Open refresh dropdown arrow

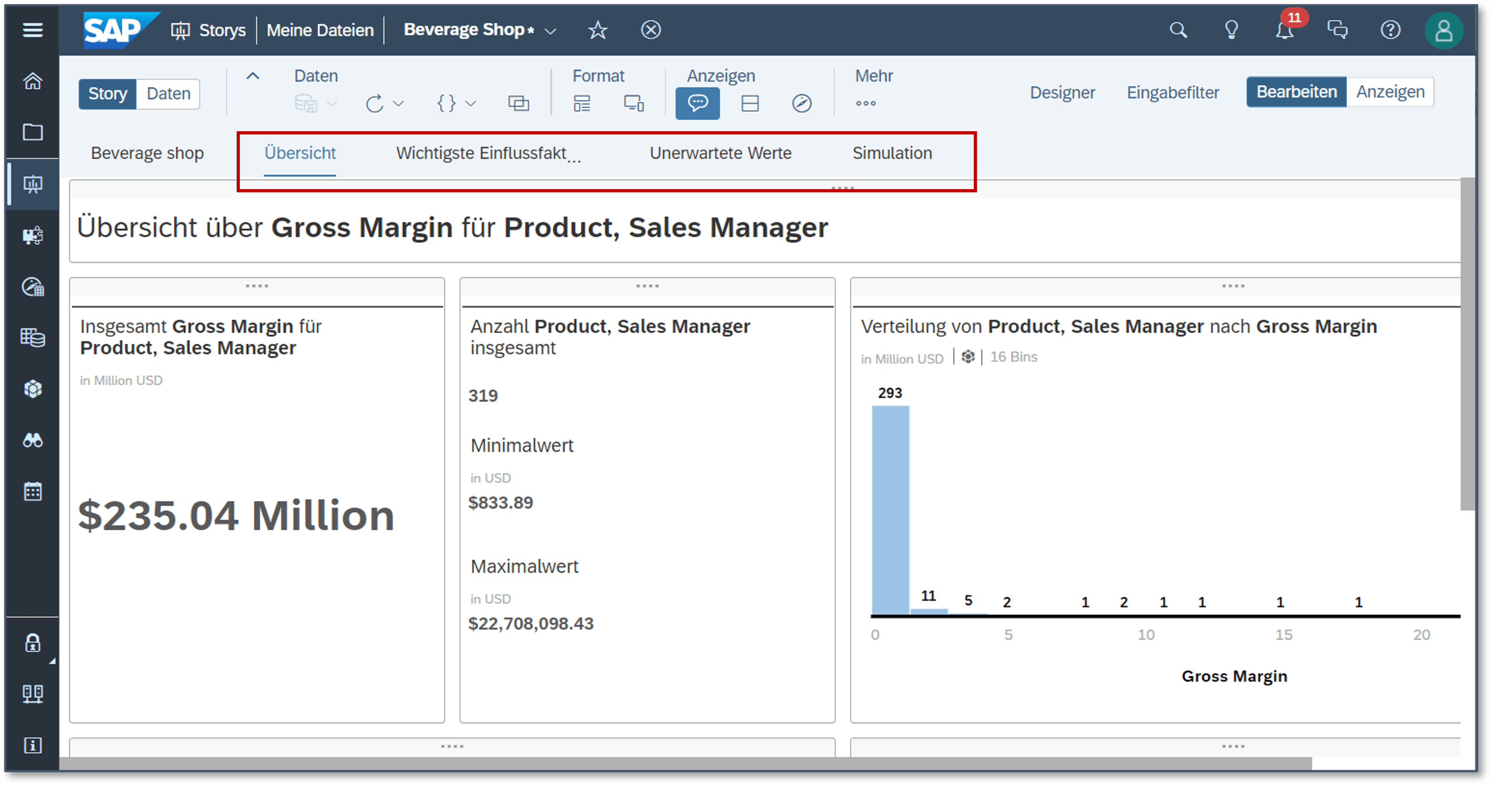coord(398,104)
